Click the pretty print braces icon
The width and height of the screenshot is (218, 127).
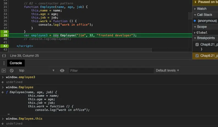(4, 56)
